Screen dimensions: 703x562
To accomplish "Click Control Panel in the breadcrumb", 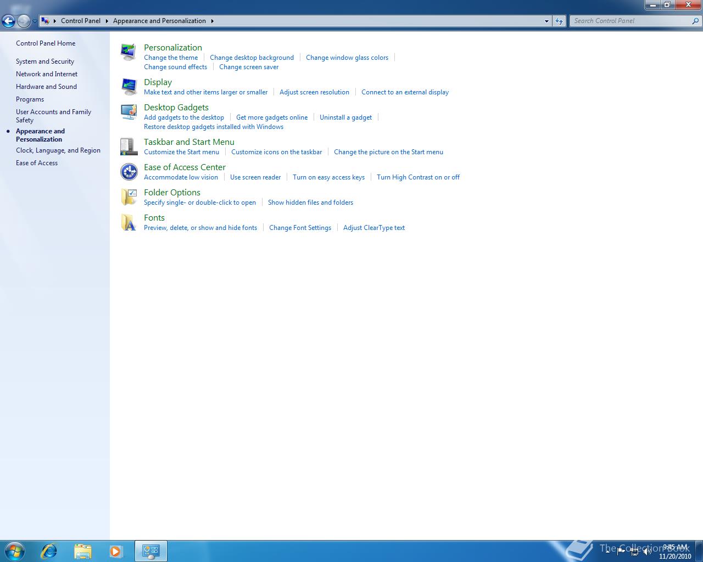I will 81,21.
